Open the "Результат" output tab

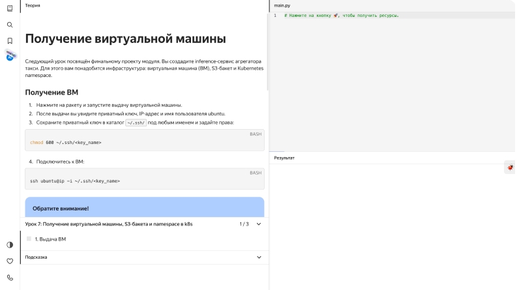click(284, 158)
